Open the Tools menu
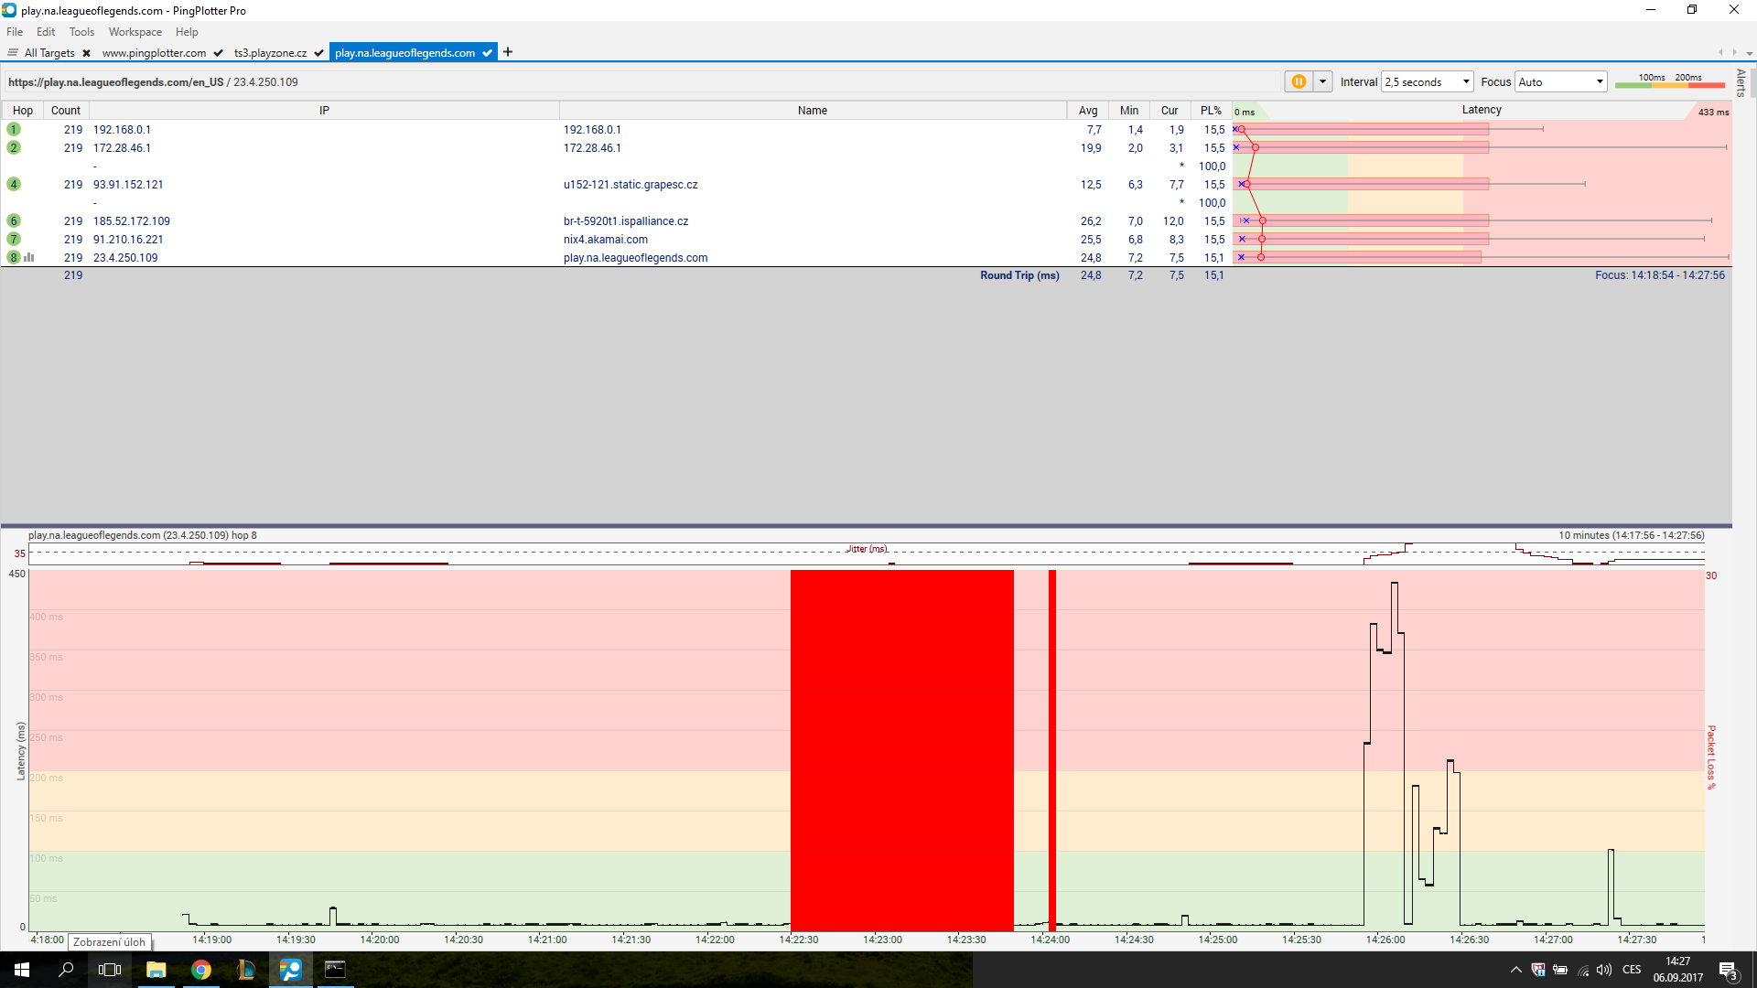 [81, 32]
